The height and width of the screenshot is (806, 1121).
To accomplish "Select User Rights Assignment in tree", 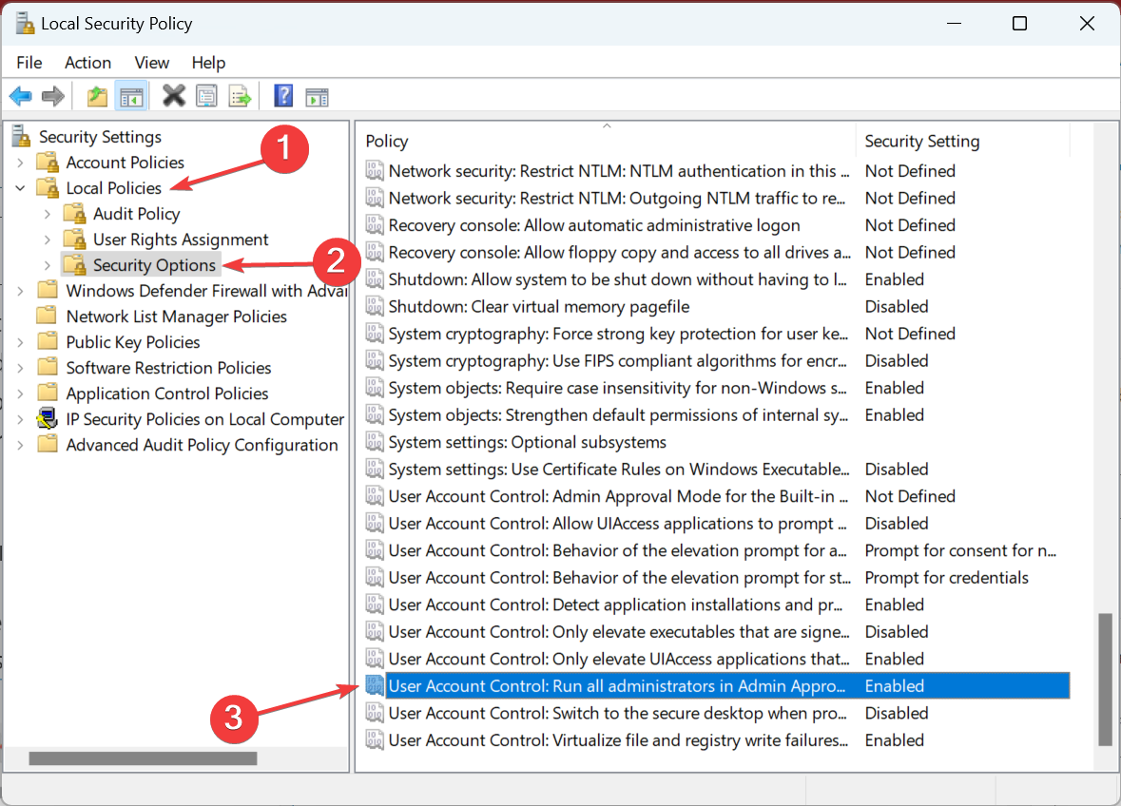I will coord(181,240).
